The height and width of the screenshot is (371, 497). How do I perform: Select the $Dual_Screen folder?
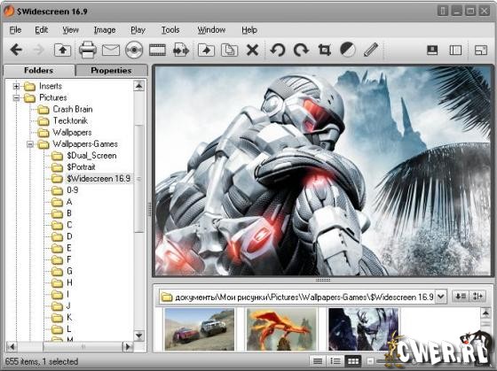pos(91,156)
